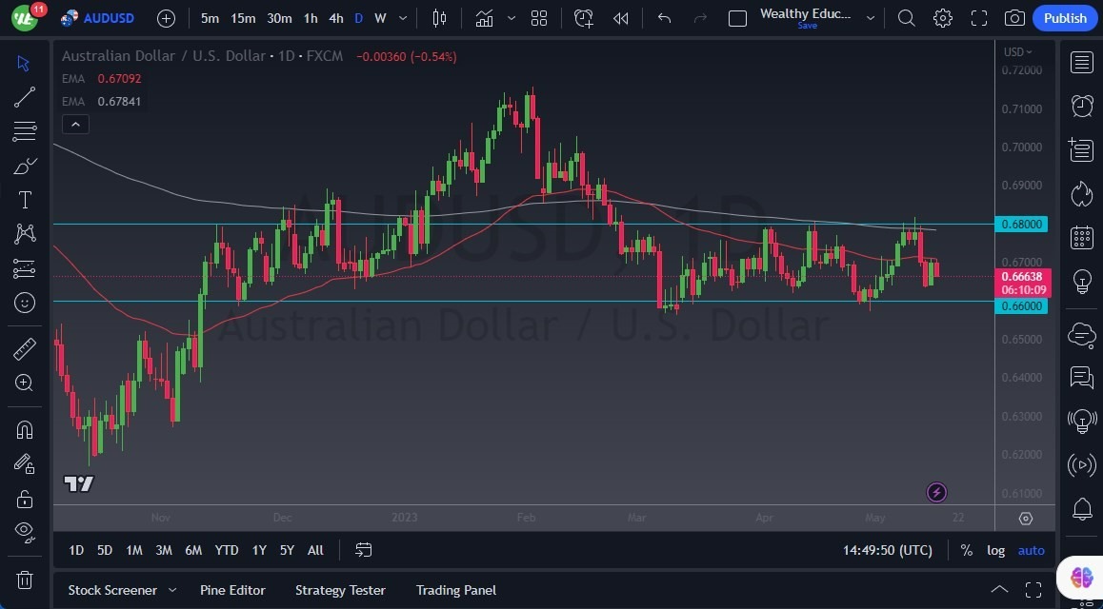Open the Watchlist panel
Image resolution: width=1103 pixels, height=609 pixels.
click(x=1081, y=62)
